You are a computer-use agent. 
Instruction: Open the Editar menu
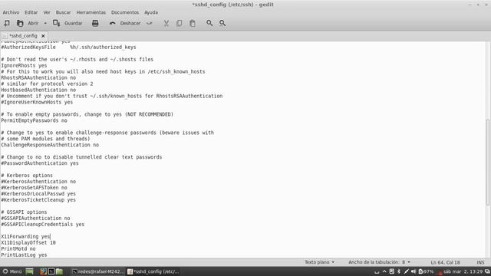pos(31,12)
